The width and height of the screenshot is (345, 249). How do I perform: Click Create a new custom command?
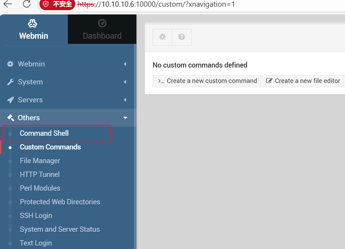(207, 81)
